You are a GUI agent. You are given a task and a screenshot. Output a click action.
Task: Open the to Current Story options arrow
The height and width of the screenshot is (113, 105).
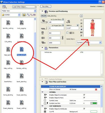tap(63, 19)
